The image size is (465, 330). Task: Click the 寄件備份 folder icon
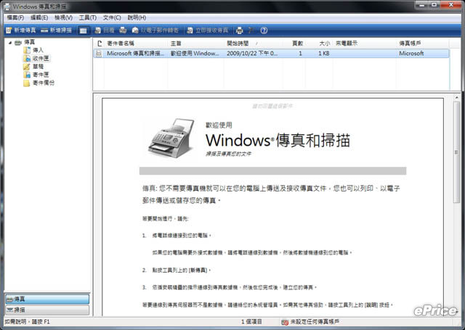click(27, 83)
